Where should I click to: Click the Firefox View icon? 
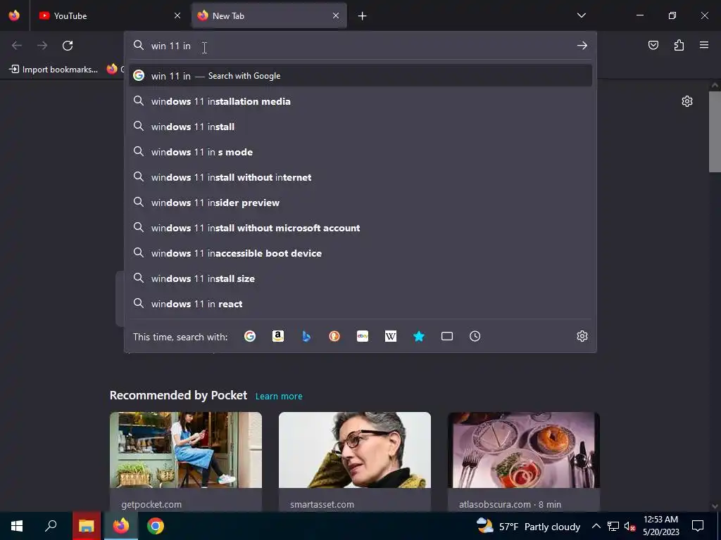14,15
